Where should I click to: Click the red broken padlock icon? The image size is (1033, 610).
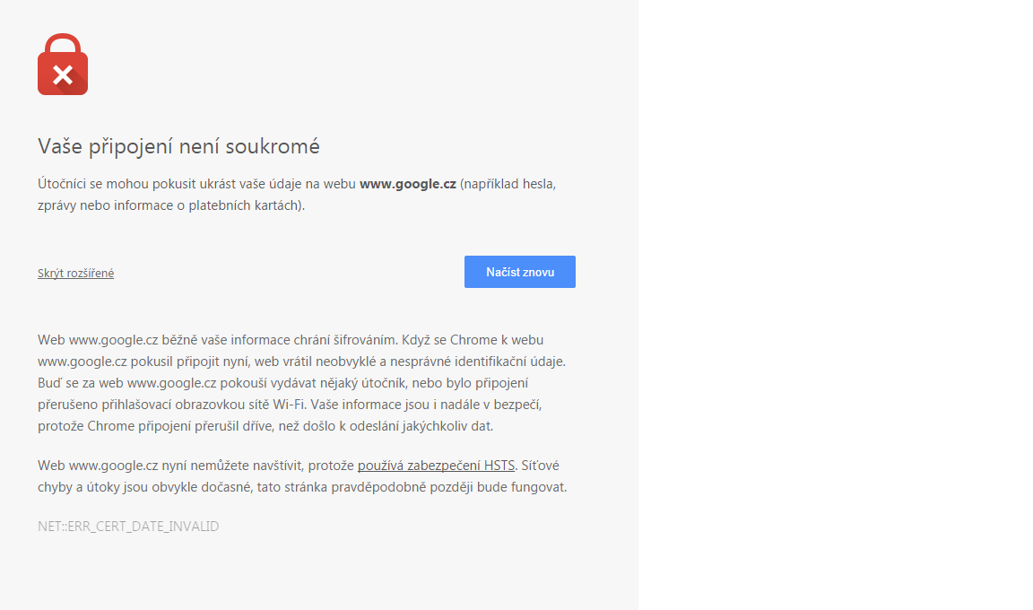(x=63, y=65)
